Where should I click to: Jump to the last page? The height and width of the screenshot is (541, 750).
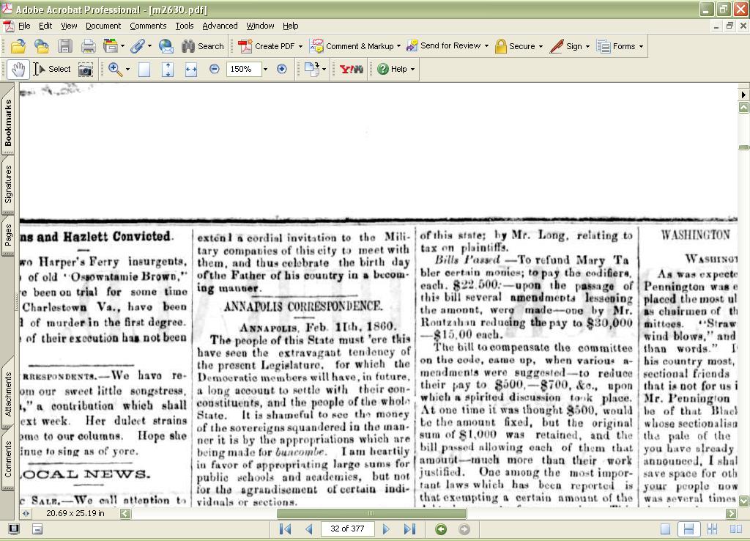(x=409, y=529)
